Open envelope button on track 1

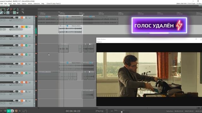pyautogui.click(x=17, y=18)
